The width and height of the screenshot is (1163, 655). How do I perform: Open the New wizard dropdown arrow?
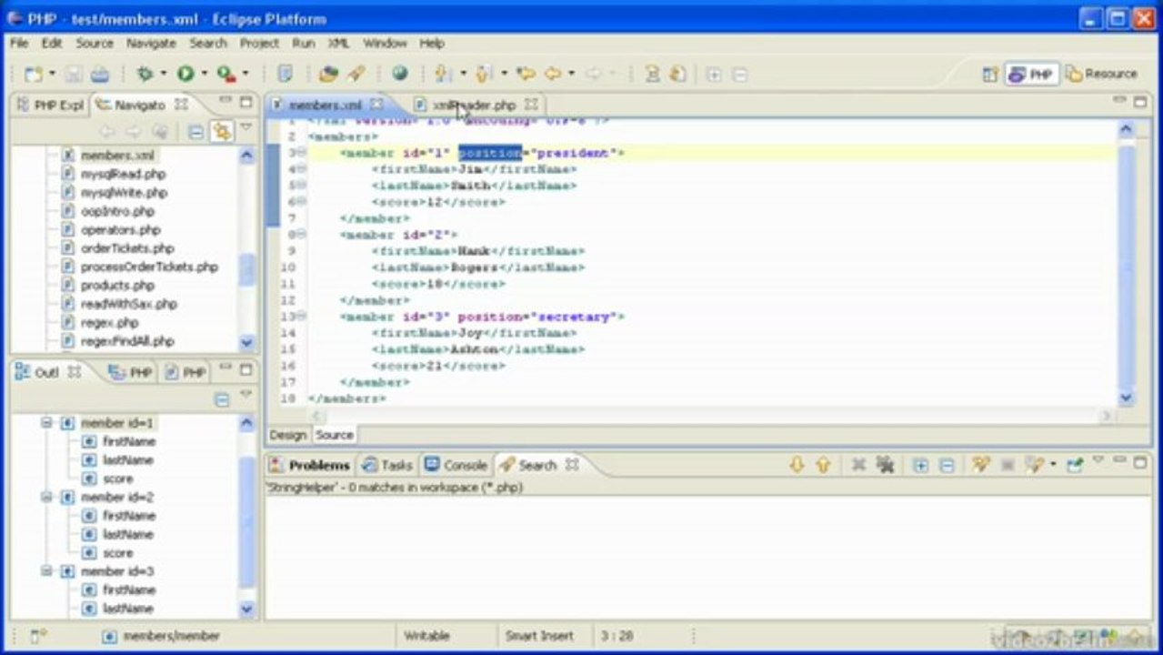point(52,74)
